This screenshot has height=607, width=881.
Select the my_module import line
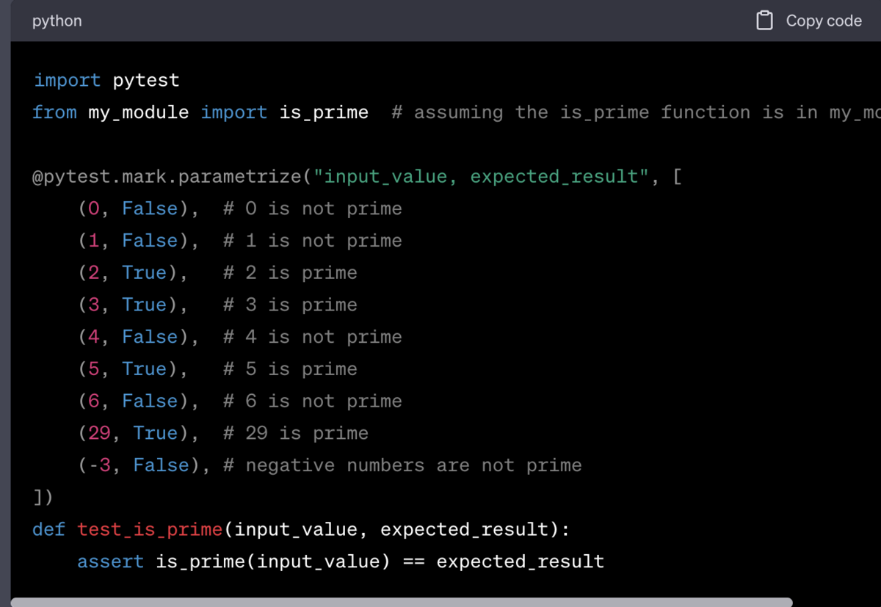(200, 112)
